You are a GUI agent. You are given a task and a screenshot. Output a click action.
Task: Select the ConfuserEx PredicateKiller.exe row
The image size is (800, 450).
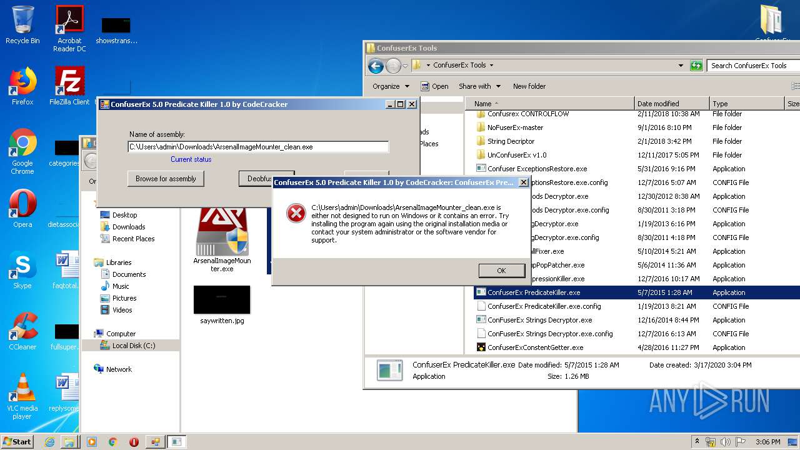point(637,292)
